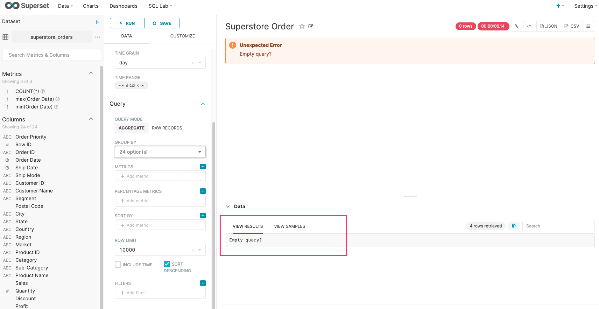Open the hamburger menu beside .CSV

coord(589,26)
